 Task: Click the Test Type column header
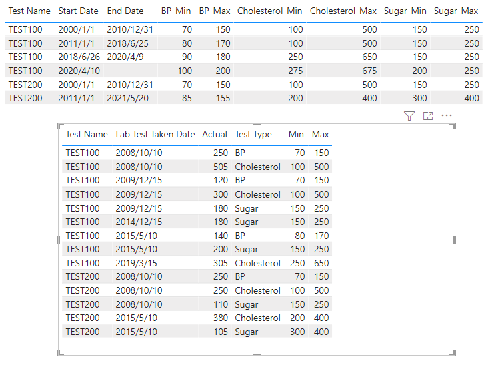coord(253,135)
